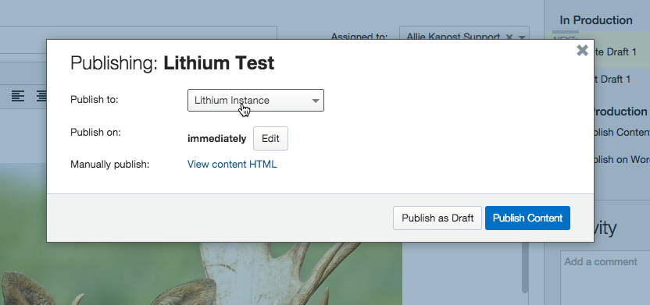Remove Allie Kapost Support assignee with x
The height and width of the screenshot is (305, 650).
click(x=509, y=37)
